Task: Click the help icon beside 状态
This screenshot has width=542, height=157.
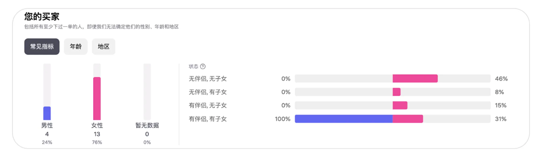Action: coord(203,66)
